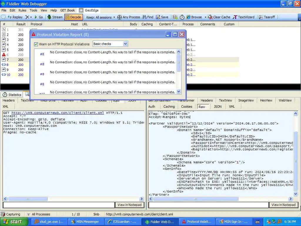
Task: Open the TextWizard tool
Action: [x=244, y=17]
